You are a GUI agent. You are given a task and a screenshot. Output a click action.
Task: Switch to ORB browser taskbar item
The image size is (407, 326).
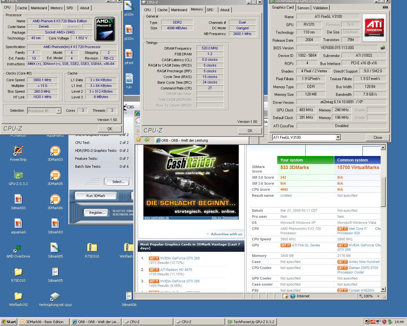coord(95,322)
